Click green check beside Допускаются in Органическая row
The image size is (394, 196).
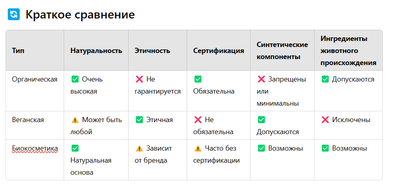coord(325,80)
